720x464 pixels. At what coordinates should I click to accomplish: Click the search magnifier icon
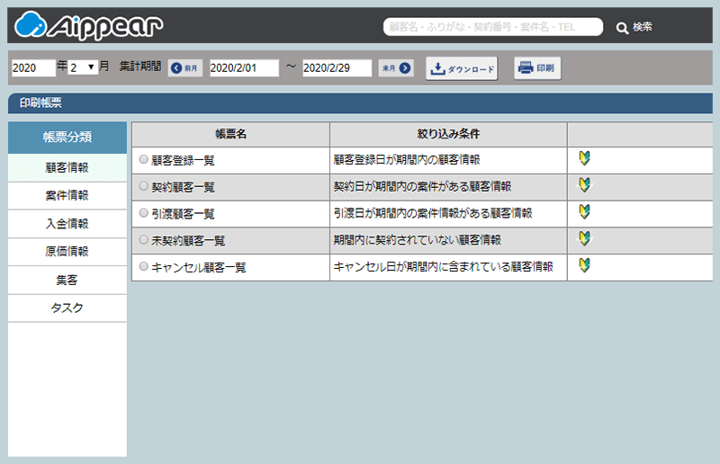click(622, 28)
